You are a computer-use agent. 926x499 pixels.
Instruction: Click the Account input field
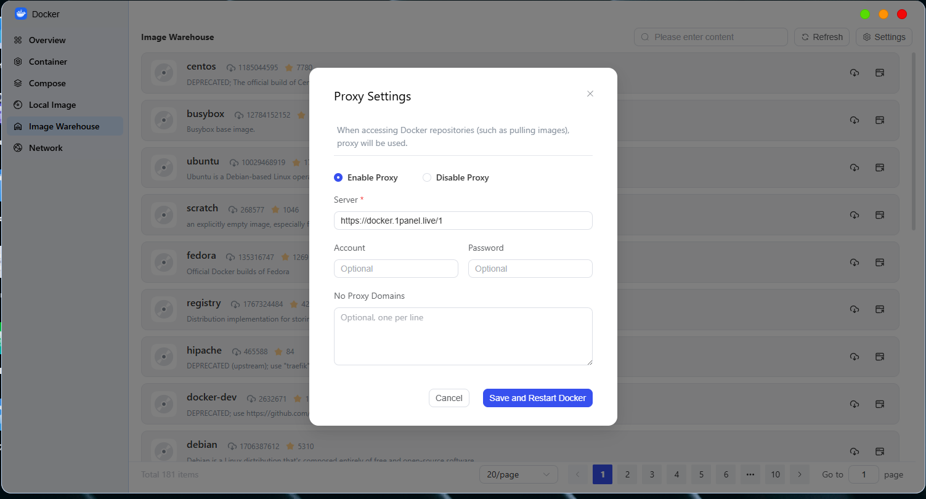point(396,269)
